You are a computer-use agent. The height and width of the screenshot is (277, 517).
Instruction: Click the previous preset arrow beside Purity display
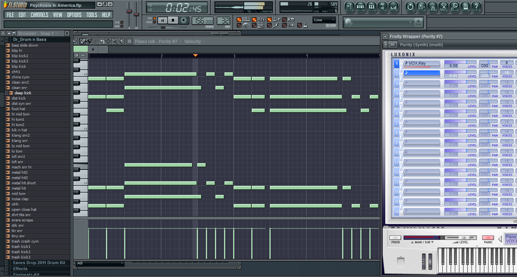500,239
